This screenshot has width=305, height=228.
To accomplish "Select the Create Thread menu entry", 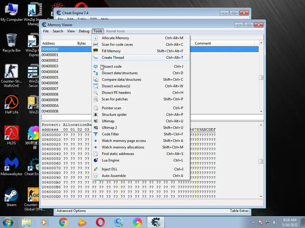I will 141,58.
